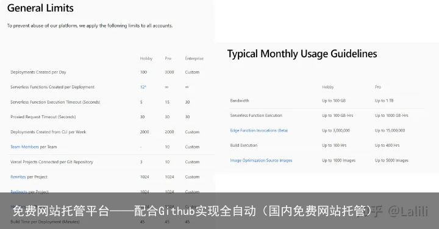
Task: Click the Deployments Created per Day label
Action: pos(38,72)
